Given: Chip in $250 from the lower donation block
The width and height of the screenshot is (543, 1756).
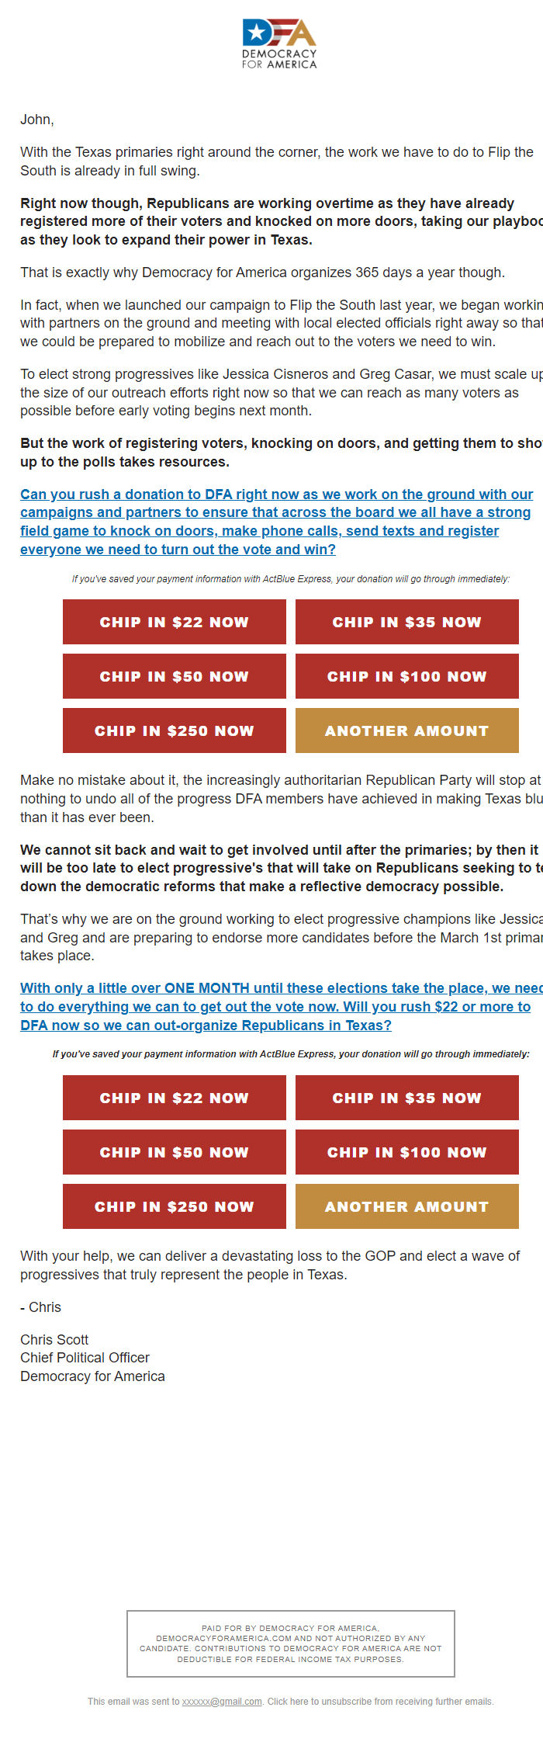Looking at the screenshot, I should click(174, 1206).
